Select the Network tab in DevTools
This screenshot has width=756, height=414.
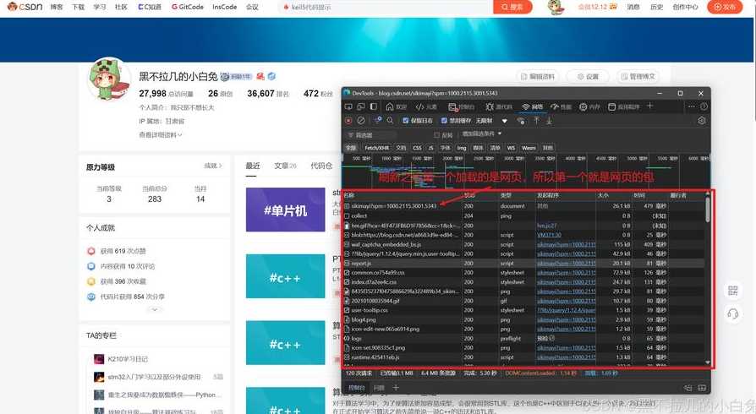[x=533, y=106]
